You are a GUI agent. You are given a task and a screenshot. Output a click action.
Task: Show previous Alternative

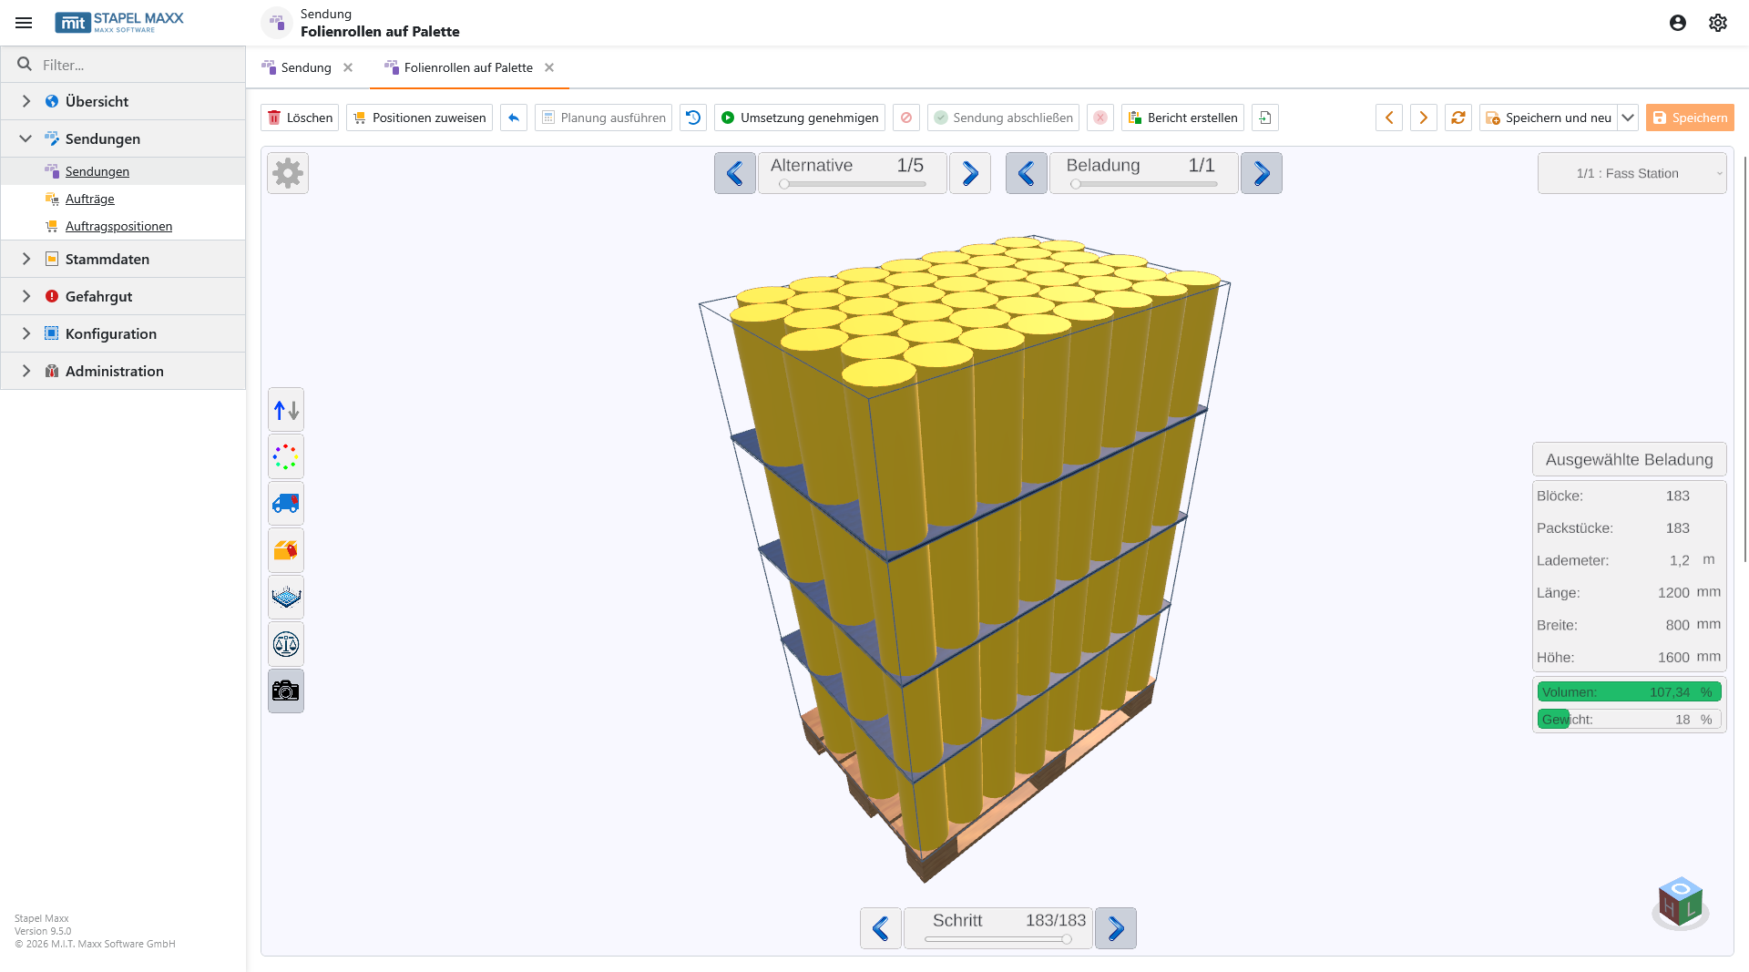pyautogui.click(x=735, y=173)
